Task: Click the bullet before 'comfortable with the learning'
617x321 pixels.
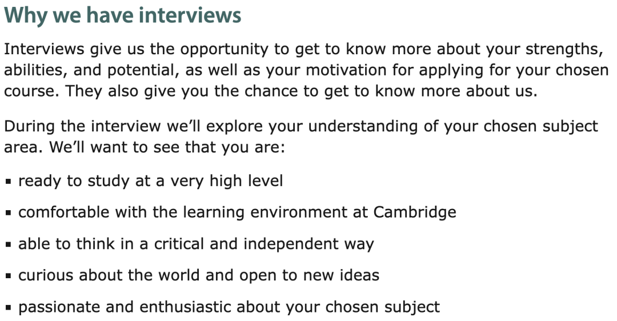Action: pyautogui.click(x=9, y=213)
